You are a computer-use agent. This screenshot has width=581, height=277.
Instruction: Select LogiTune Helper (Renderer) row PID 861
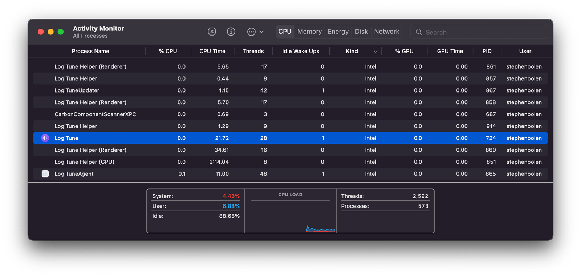290,66
